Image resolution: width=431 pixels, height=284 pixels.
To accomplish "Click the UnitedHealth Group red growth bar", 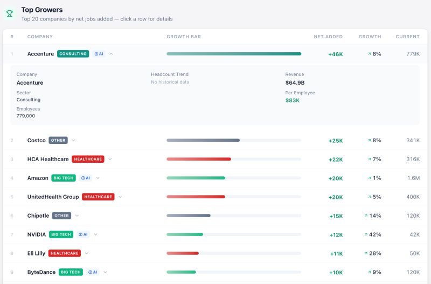I will pyautogui.click(x=196, y=197).
